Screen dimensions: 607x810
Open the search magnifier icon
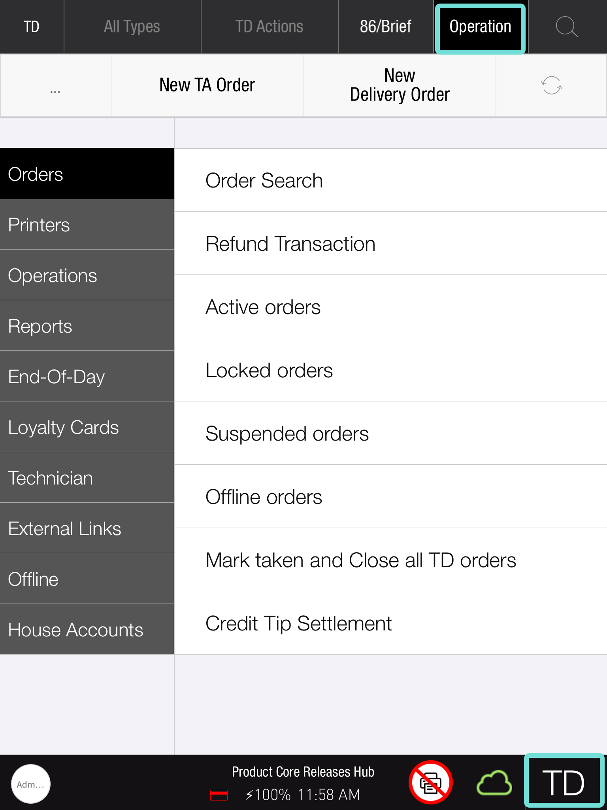click(x=567, y=27)
